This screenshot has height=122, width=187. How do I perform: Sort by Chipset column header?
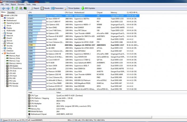point(103,12)
